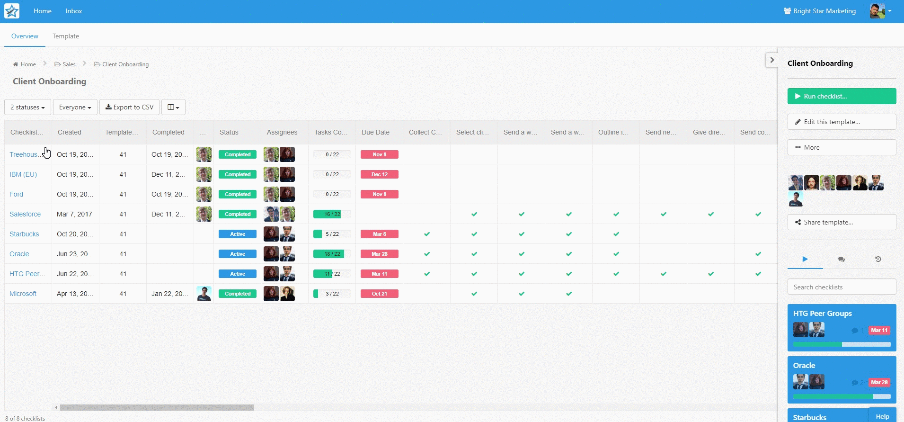Click the star app logo
904x422 pixels.
[x=12, y=11]
